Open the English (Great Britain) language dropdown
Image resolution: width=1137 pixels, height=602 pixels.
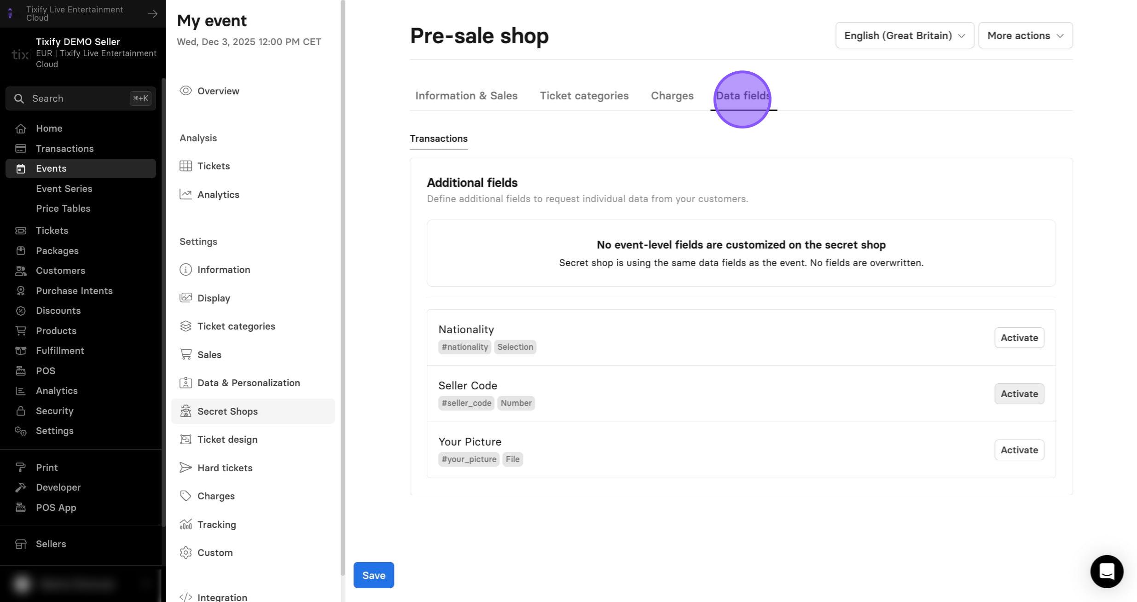(x=905, y=35)
